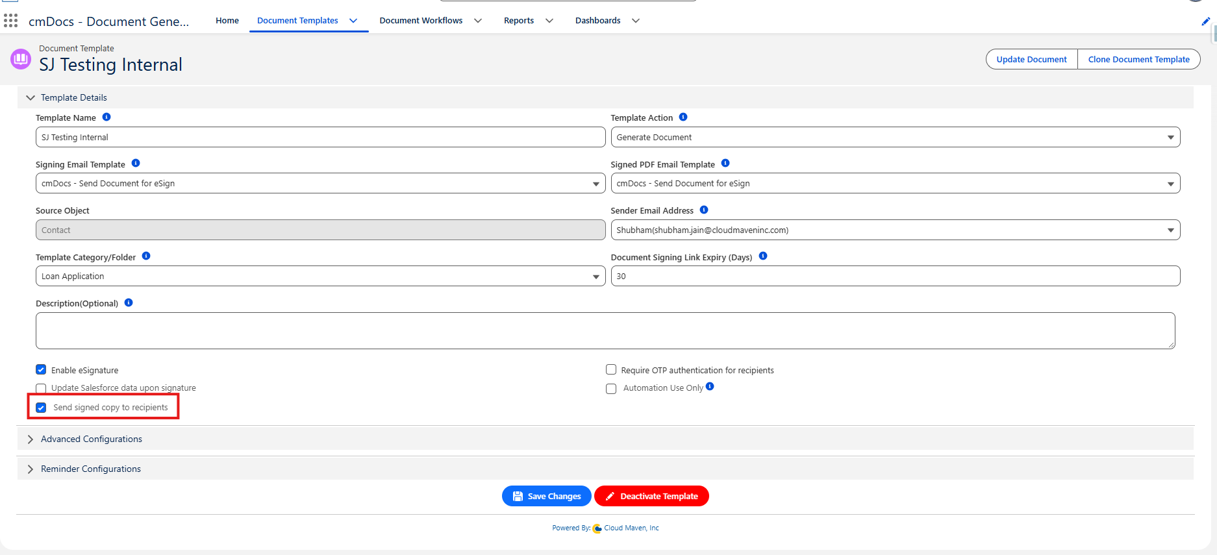Viewport: 1217px width, 555px height.
Task: Click the Update Document button
Action: (1031, 59)
